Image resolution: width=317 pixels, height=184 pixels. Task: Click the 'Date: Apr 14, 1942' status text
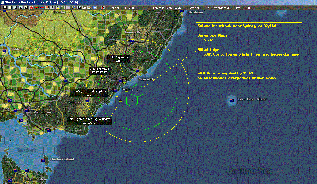click(199, 8)
